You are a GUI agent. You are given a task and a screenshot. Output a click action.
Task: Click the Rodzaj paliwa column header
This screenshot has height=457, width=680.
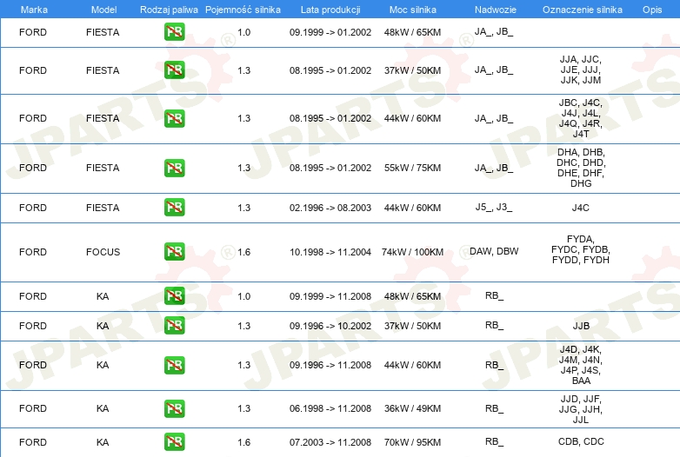click(x=169, y=10)
